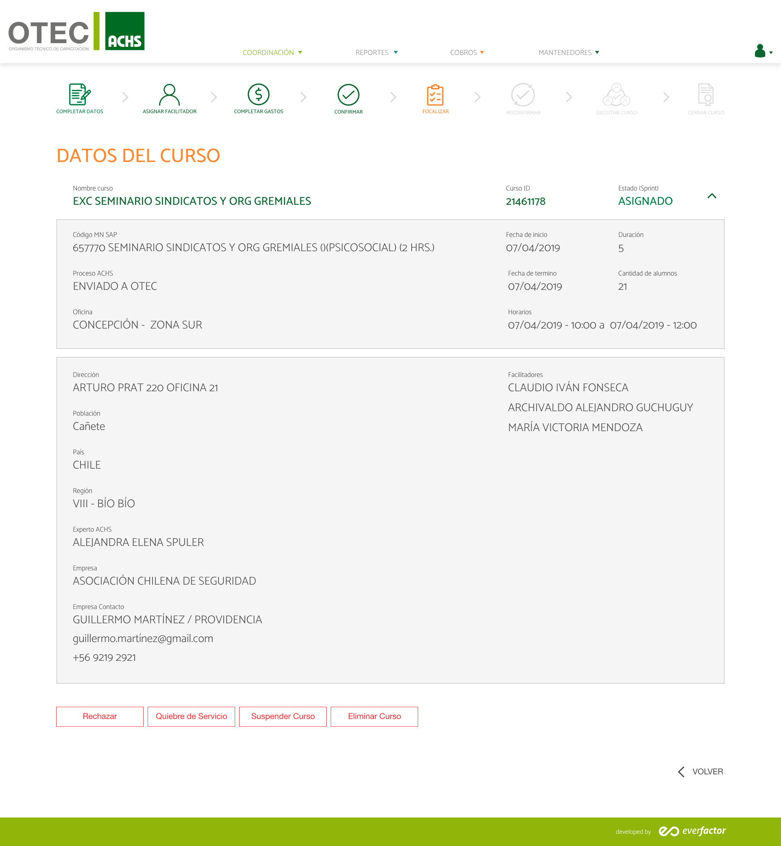Click the DATOS DEL CURSO heading

[x=138, y=156]
